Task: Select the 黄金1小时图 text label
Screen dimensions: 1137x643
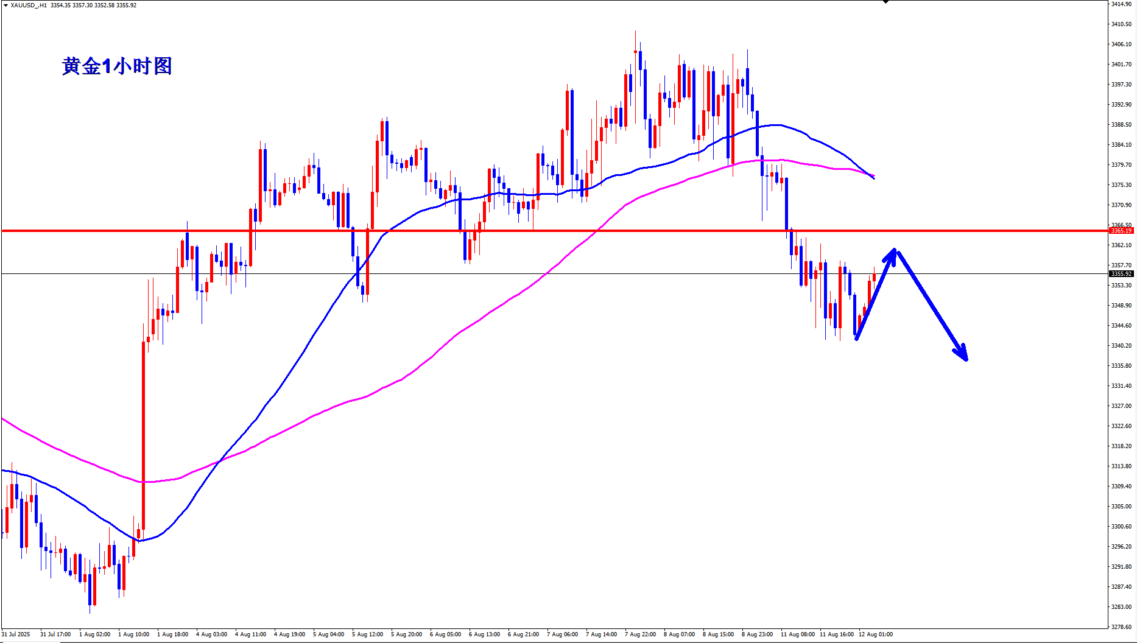Action: point(117,66)
